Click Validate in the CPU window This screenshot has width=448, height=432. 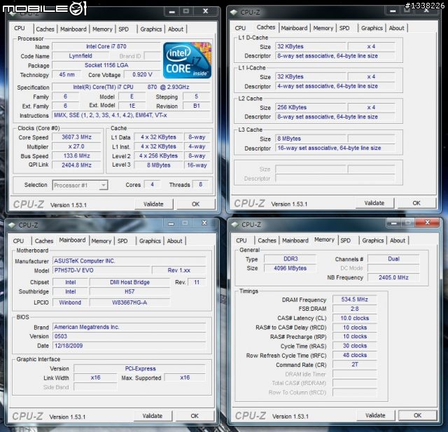[x=154, y=204]
